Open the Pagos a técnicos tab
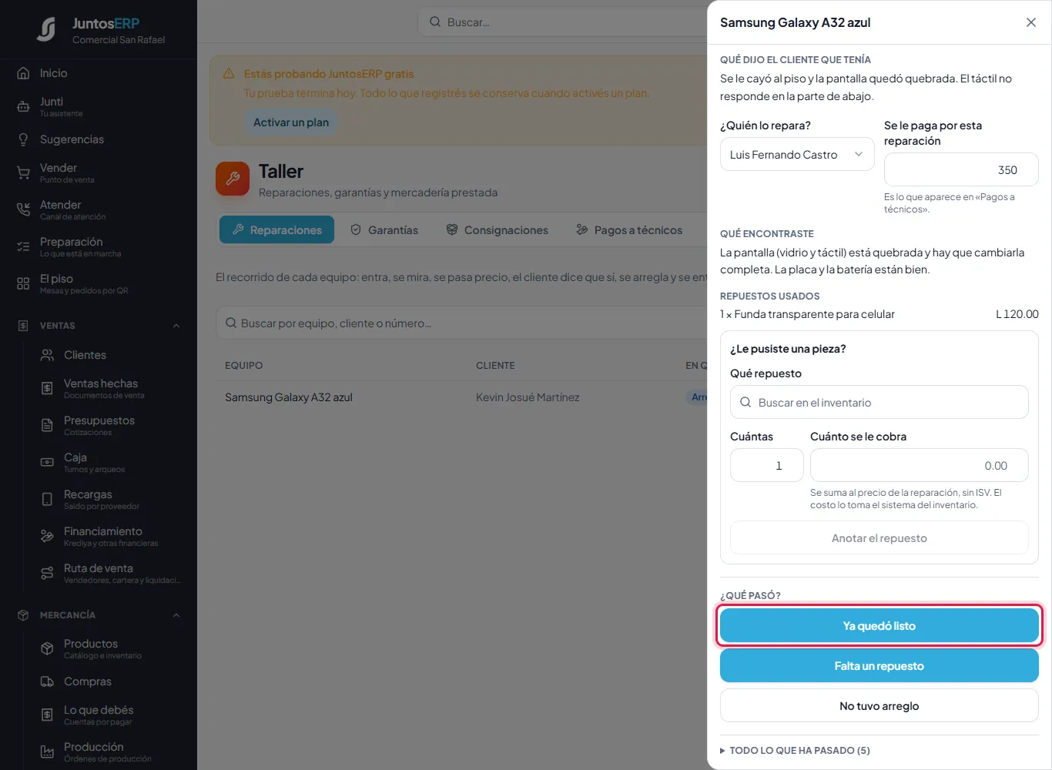1052x770 pixels. point(629,229)
